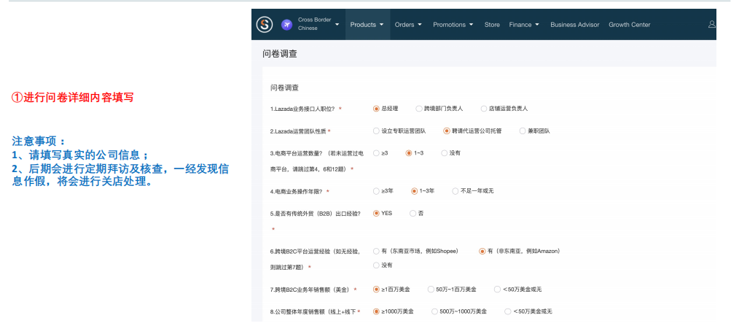Screen dimensions: 731x326
Task: Click the Cross Border airplane icon
Action: [286, 25]
